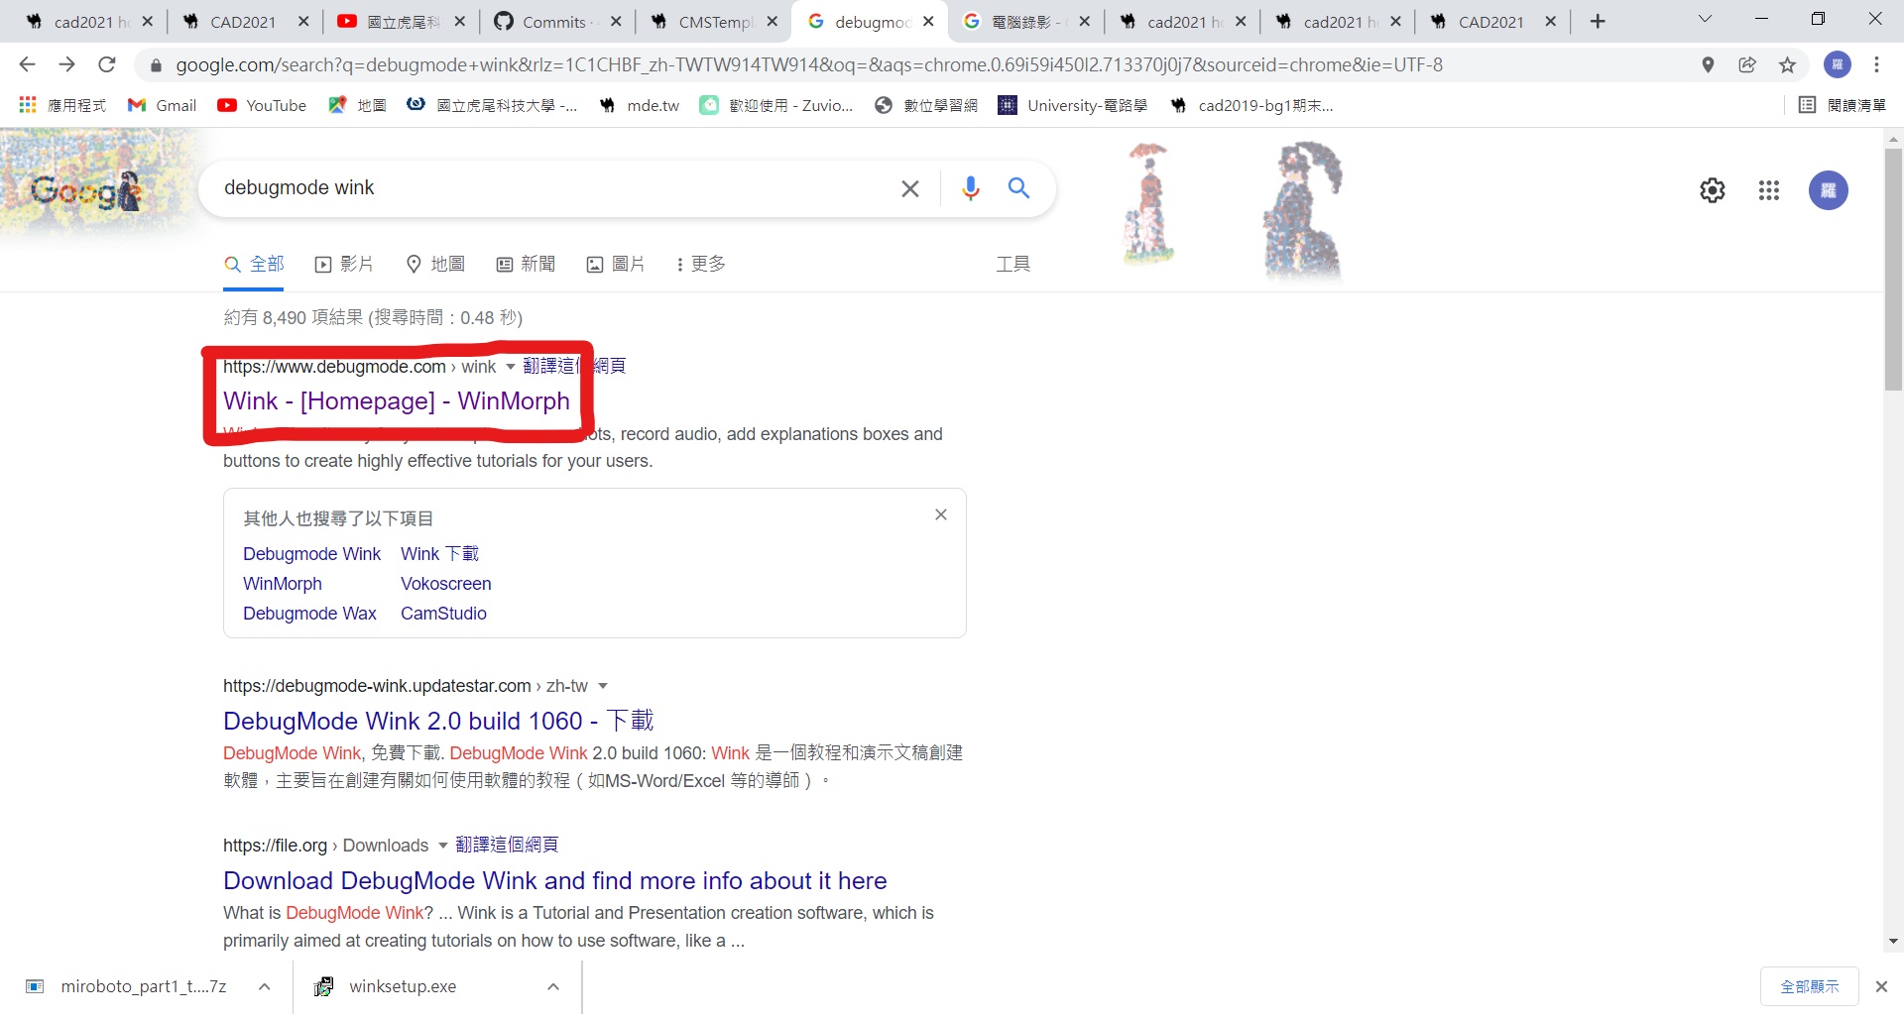
Task: Switch to the 新聞 news tab
Action: click(526, 265)
